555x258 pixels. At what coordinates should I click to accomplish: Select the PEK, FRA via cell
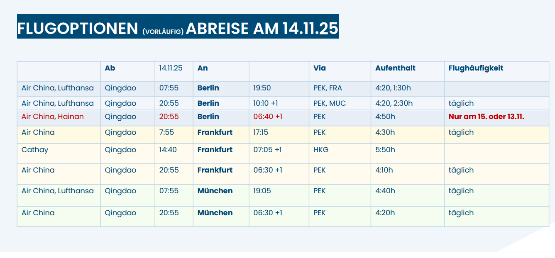pos(328,88)
